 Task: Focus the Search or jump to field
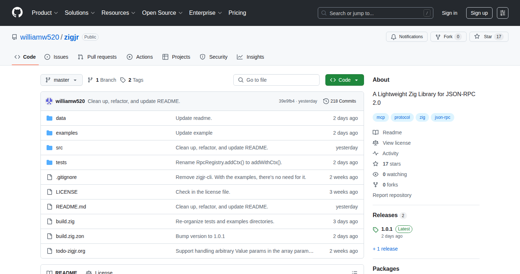coord(376,13)
